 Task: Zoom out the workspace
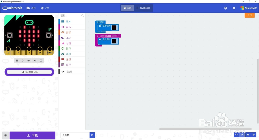[x=254, y=135]
